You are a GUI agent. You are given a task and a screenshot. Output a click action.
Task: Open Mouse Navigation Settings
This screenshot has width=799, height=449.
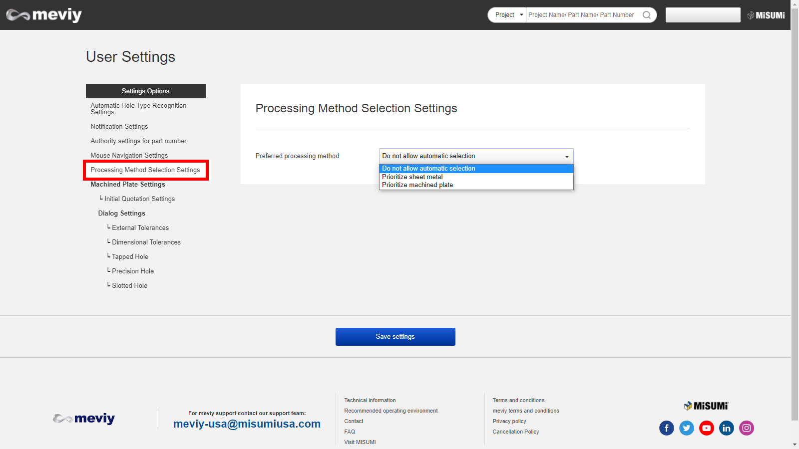(129, 156)
